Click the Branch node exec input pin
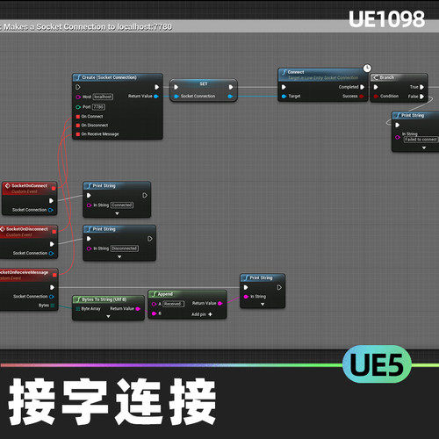Viewport: 439px width, 439px height. point(376,87)
